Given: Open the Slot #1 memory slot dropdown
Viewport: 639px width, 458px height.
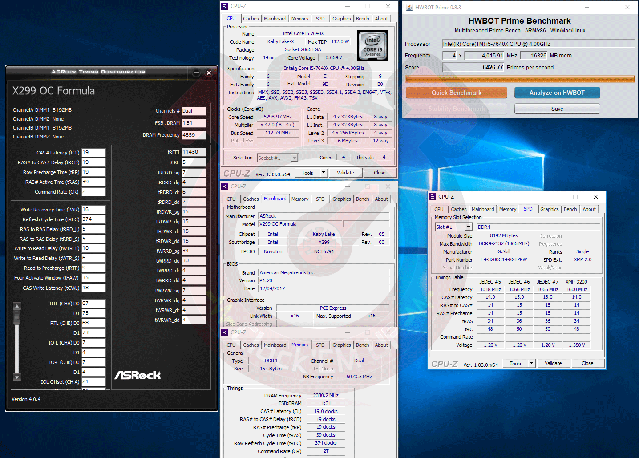Looking at the screenshot, I should pyautogui.click(x=468, y=227).
